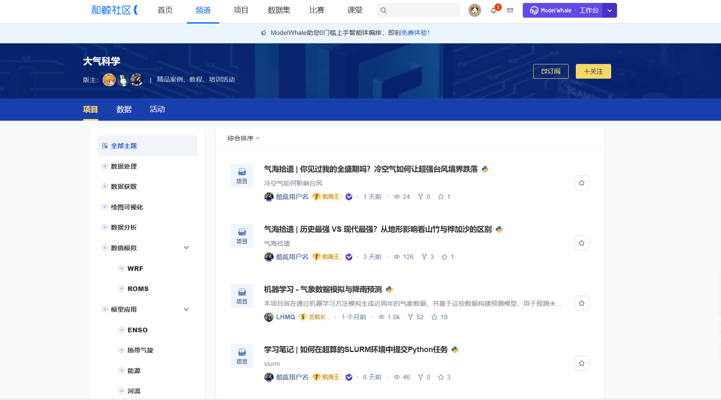This screenshot has height=400, width=721.
Task: Switch to the 数据 channel tab
Action: [124, 109]
